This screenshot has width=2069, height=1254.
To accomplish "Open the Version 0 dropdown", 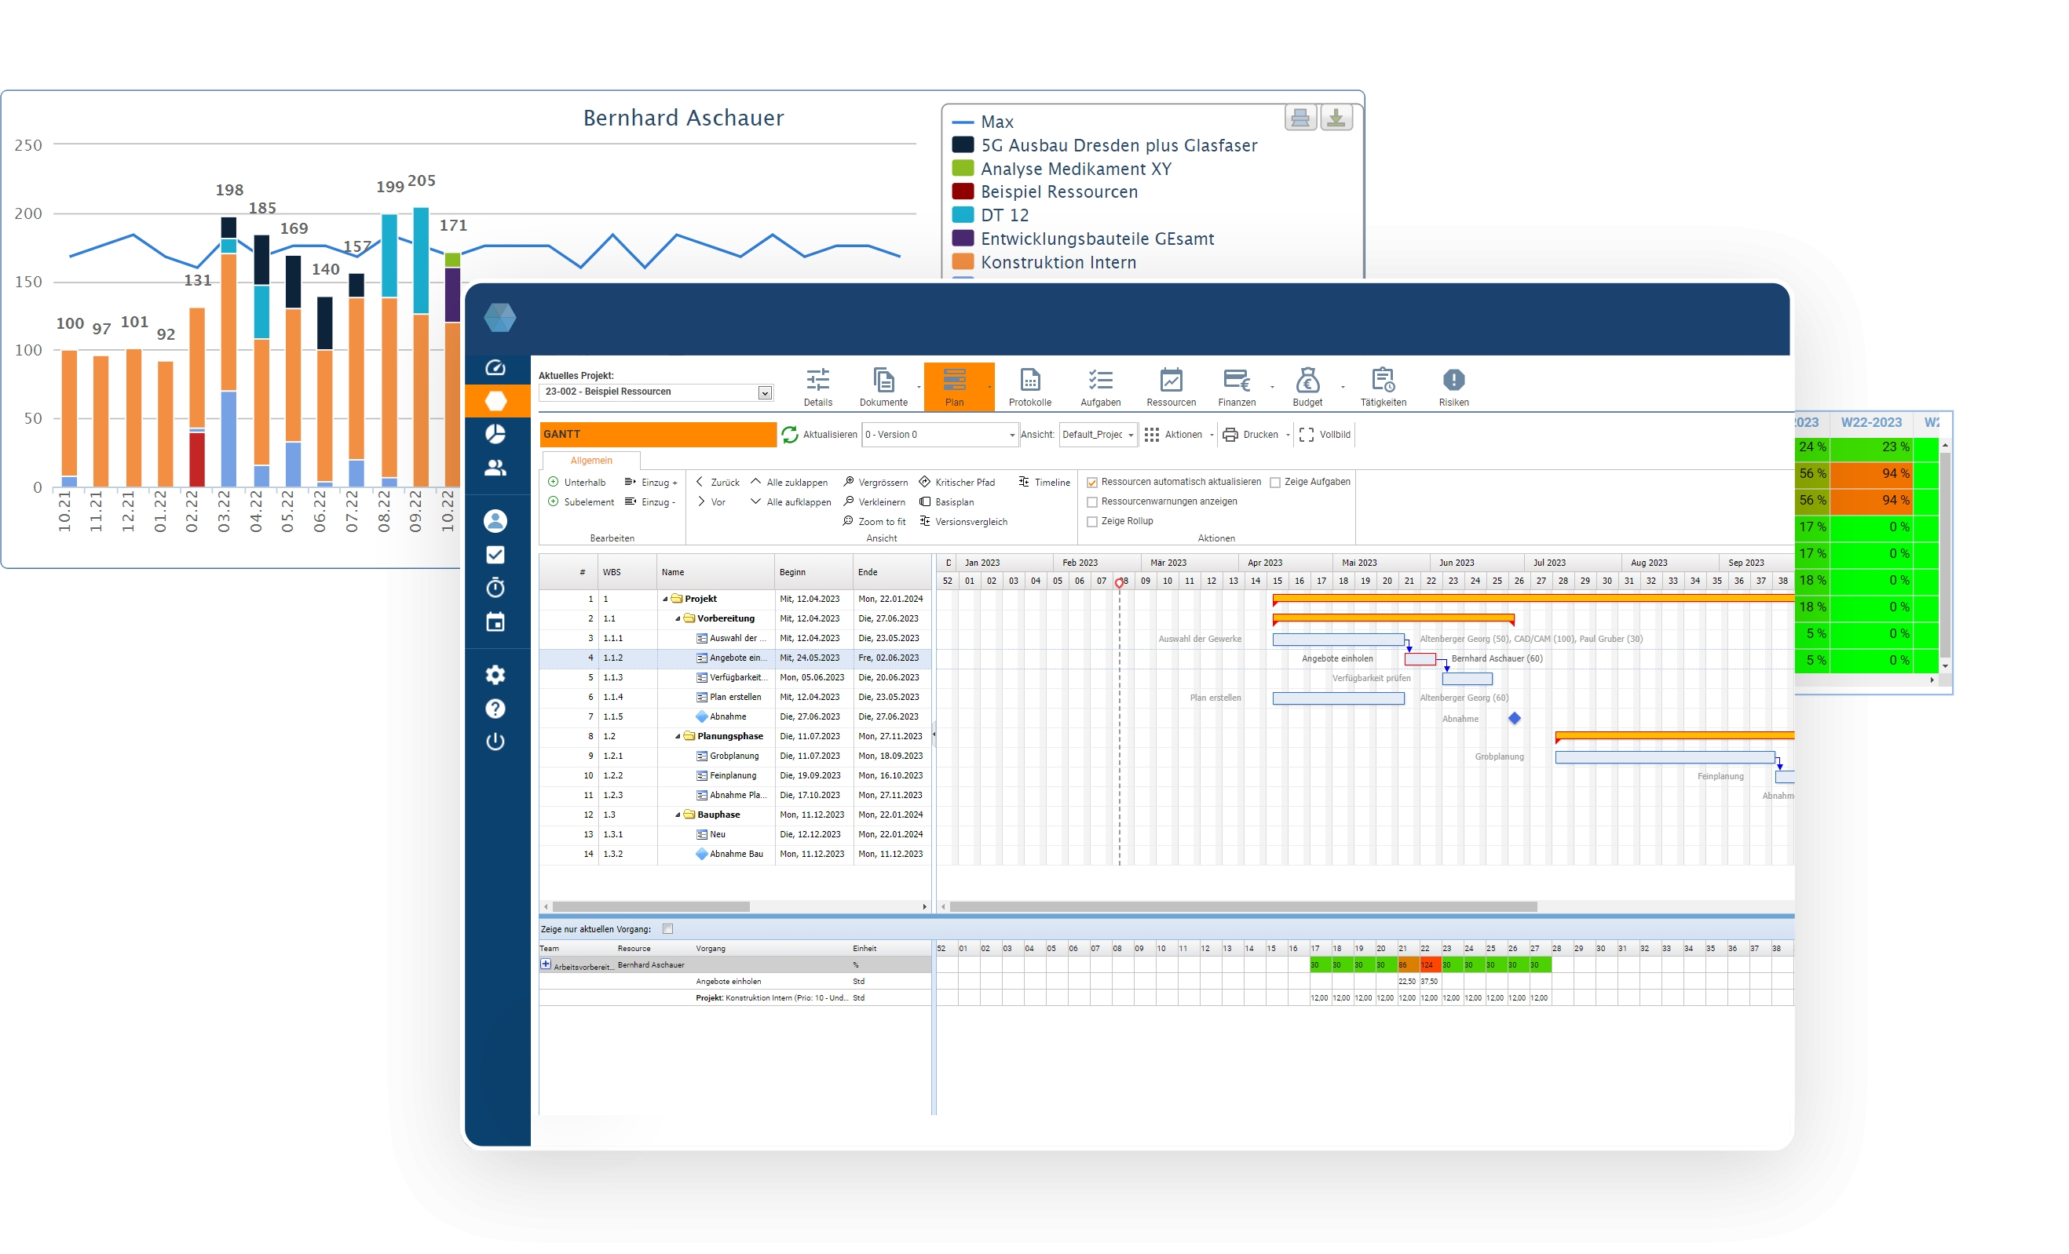I will (1011, 435).
